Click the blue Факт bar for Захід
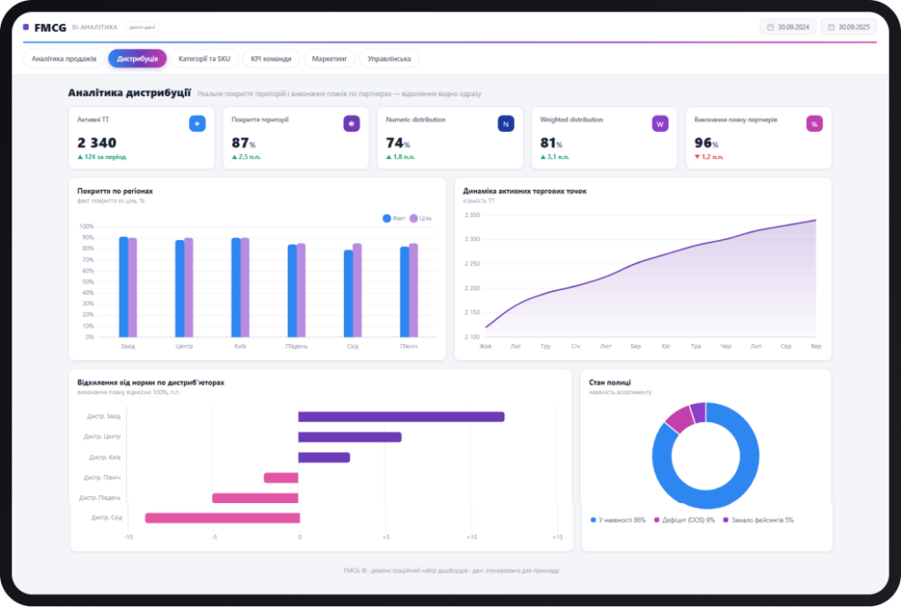 [123, 287]
